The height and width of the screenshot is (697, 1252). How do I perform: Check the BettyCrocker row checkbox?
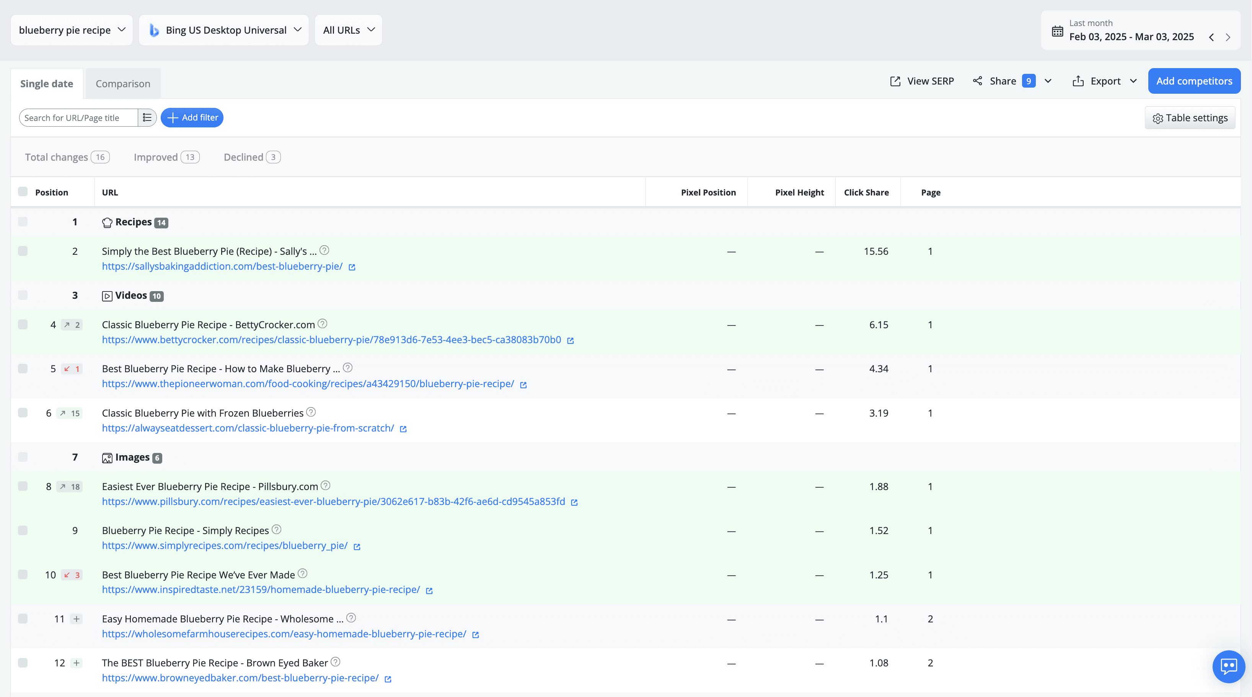pyautogui.click(x=23, y=324)
